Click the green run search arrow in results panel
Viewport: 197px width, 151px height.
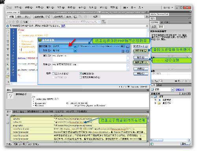(7, 115)
